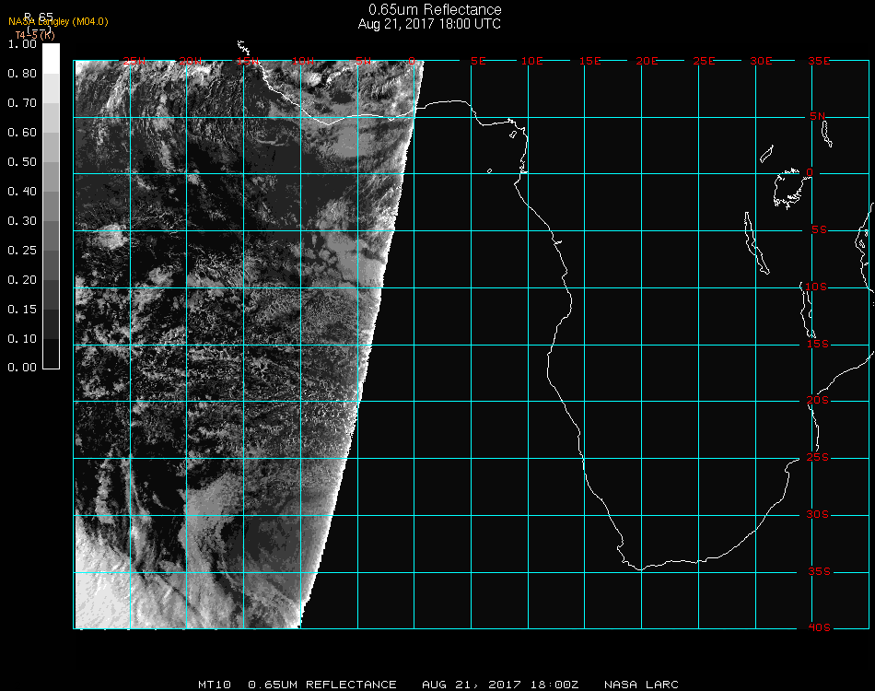Click the 0.50 value label on reflectance scale
Viewport: 875px width, 691px height.
point(21,162)
